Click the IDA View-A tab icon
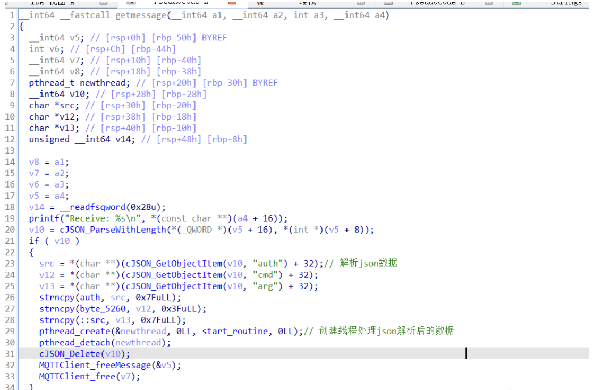Screen dimensions: 593x390 pyautogui.click(x=7, y=3)
